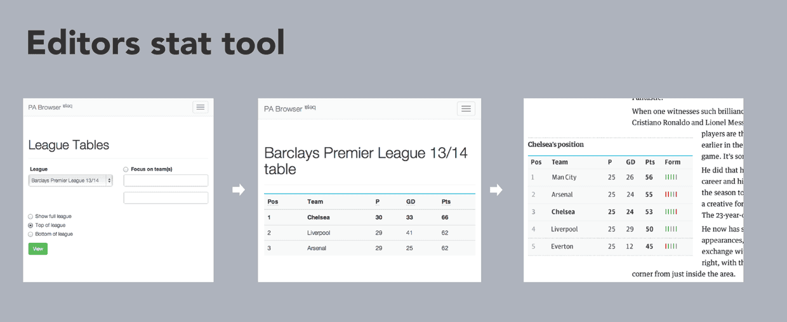This screenshot has height=322, width=787.
Task: Select the Show full league option
Action: (x=30, y=217)
